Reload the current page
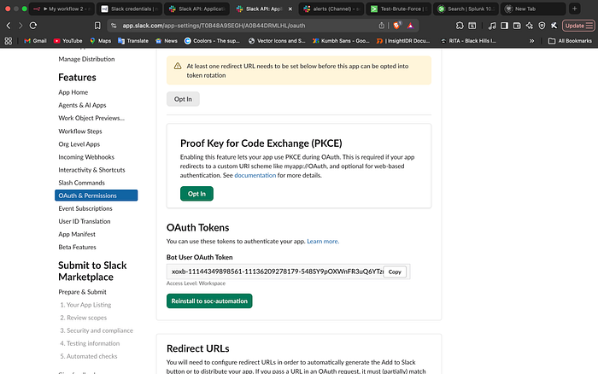 click(33, 26)
